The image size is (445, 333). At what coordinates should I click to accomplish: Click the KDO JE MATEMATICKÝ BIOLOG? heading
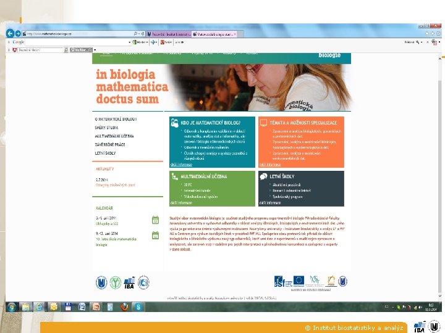pos(210,123)
